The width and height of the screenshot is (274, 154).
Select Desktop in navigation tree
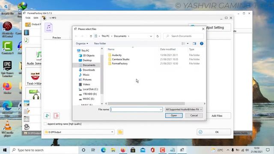[87, 60]
